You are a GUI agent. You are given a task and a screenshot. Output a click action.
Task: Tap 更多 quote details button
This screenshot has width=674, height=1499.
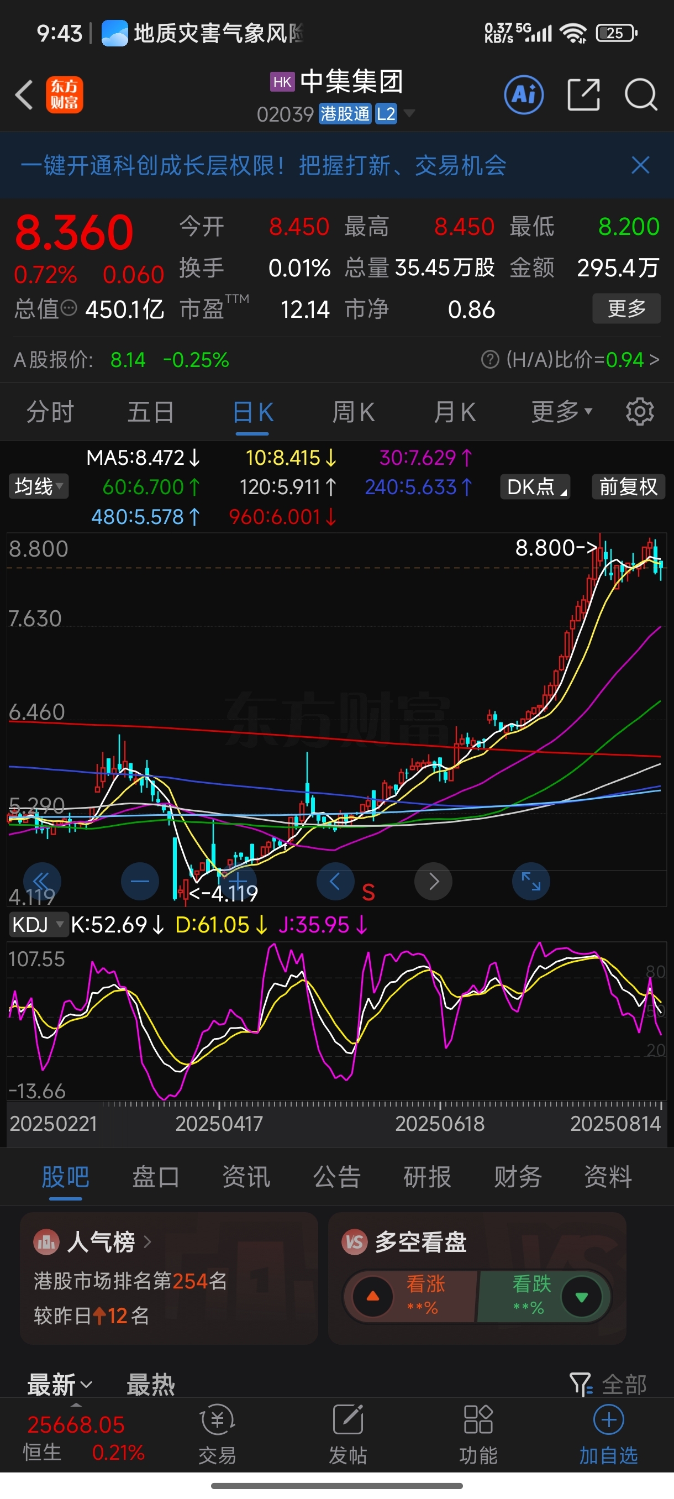pyautogui.click(x=626, y=308)
